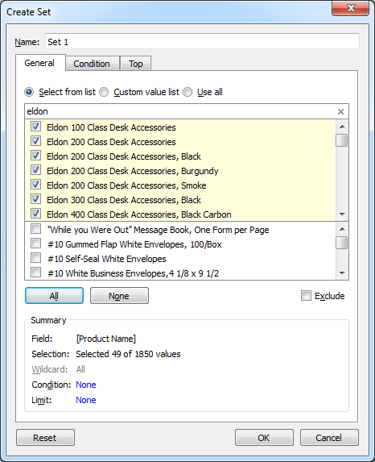Clear the eldon search text
Screen dimensions: 375x462
pyautogui.click(x=340, y=111)
